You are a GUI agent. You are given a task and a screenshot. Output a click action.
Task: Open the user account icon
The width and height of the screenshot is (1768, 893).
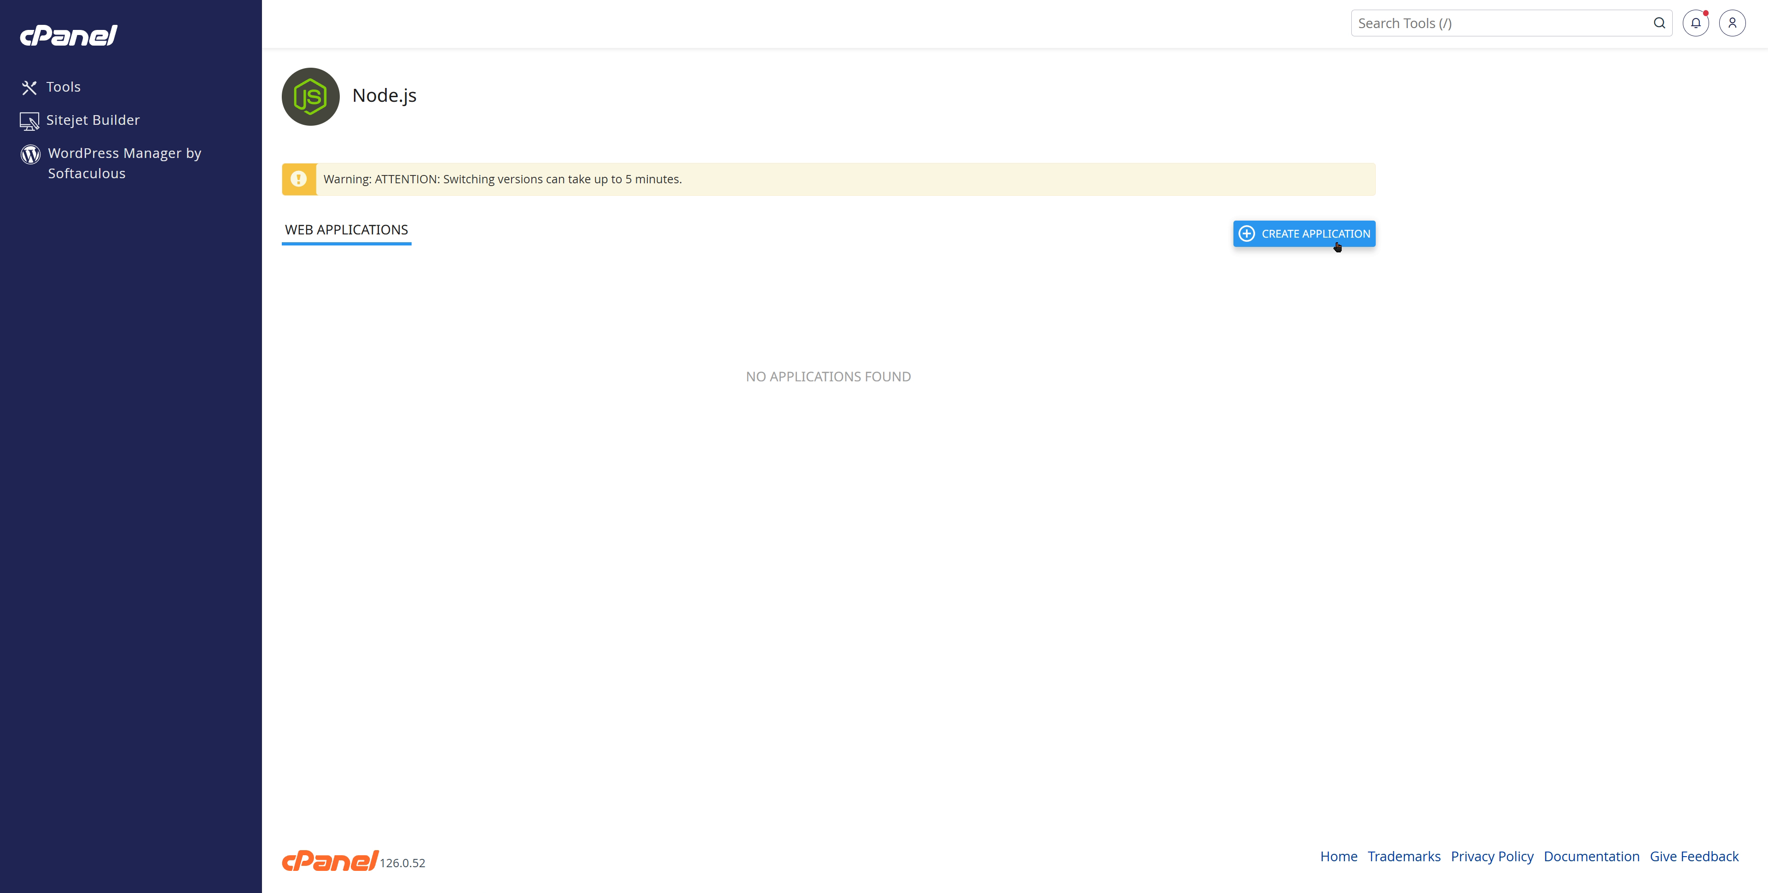(x=1732, y=23)
